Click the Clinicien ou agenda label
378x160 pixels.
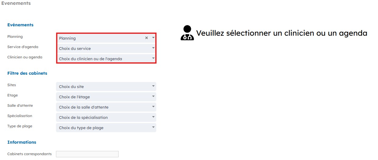coord(25,57)
